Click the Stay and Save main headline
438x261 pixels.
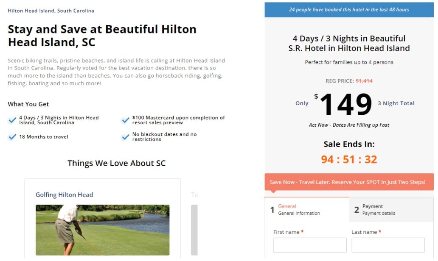pos(102,36)
